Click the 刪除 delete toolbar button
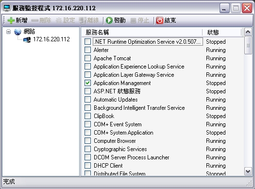The height and width of the screenshot is (189, 255). [x=41, y=20]
